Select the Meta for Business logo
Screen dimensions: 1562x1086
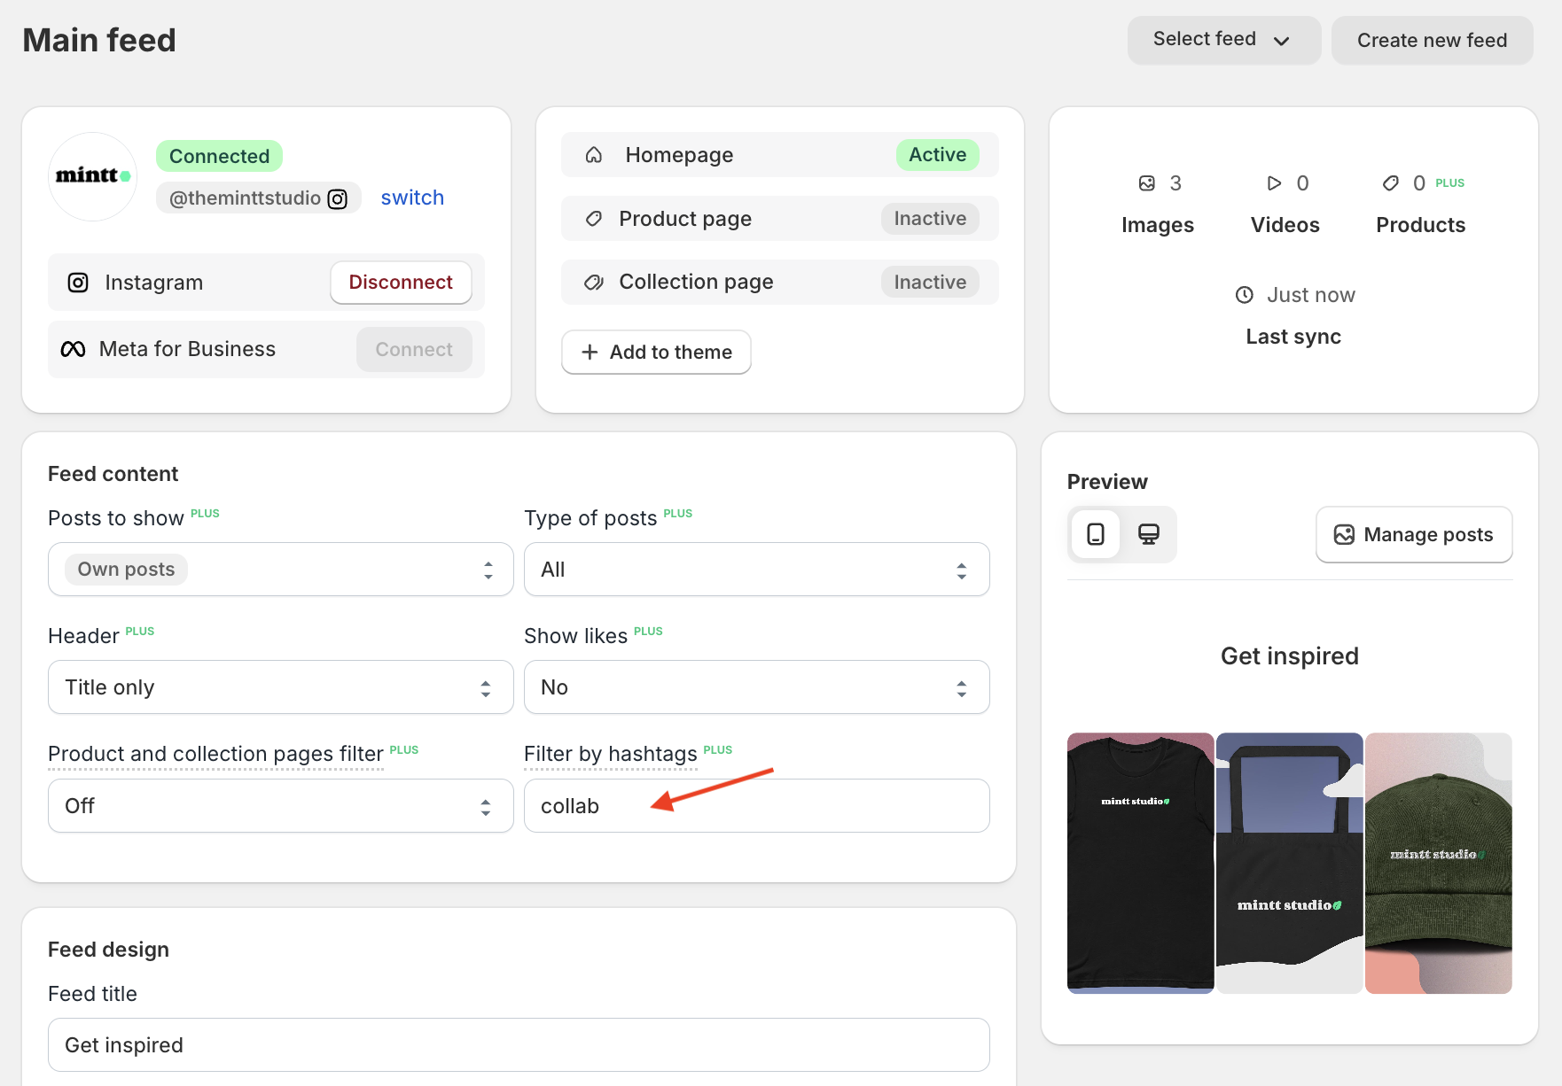click(74, 349)
